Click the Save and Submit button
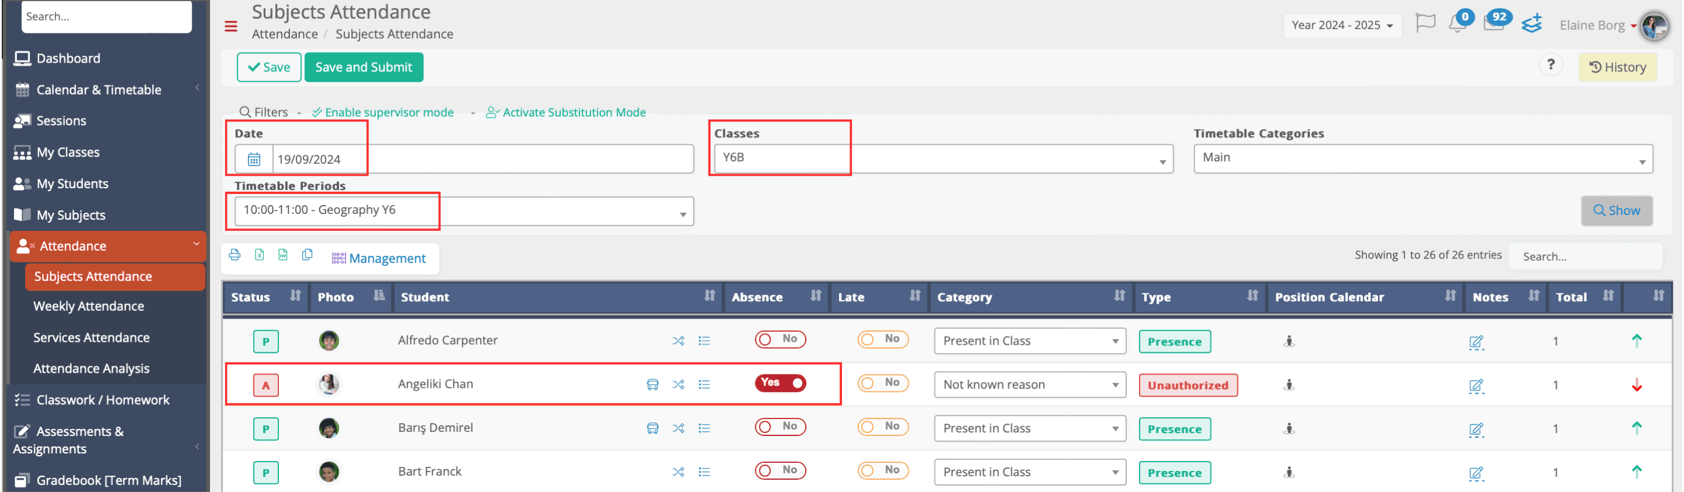 (x=364, y=67)
